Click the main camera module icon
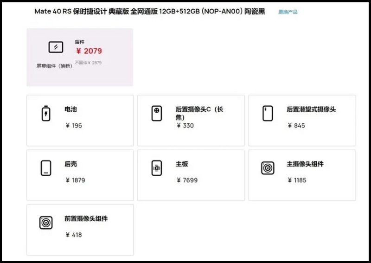The height and width of the screenshot is (263, 371). click(x=268, y=168)
